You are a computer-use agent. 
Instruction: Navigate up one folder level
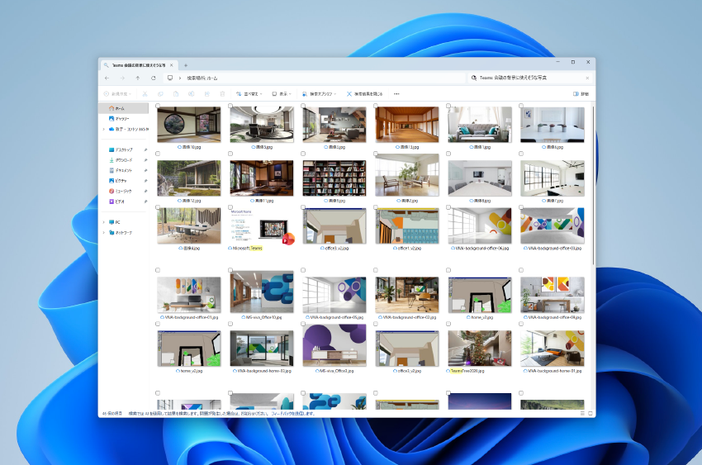click(x=137, y=78)
